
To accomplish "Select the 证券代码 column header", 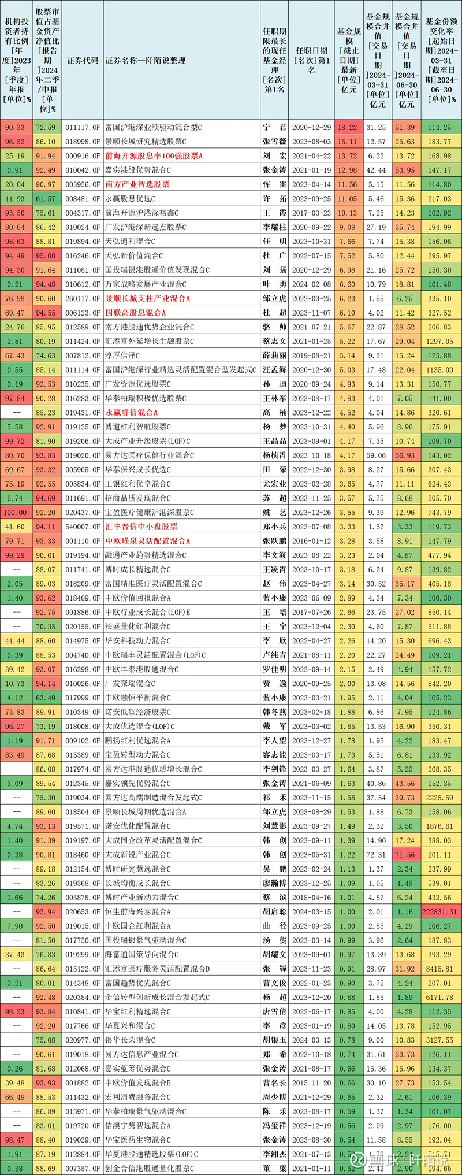I will pos(83,60).
